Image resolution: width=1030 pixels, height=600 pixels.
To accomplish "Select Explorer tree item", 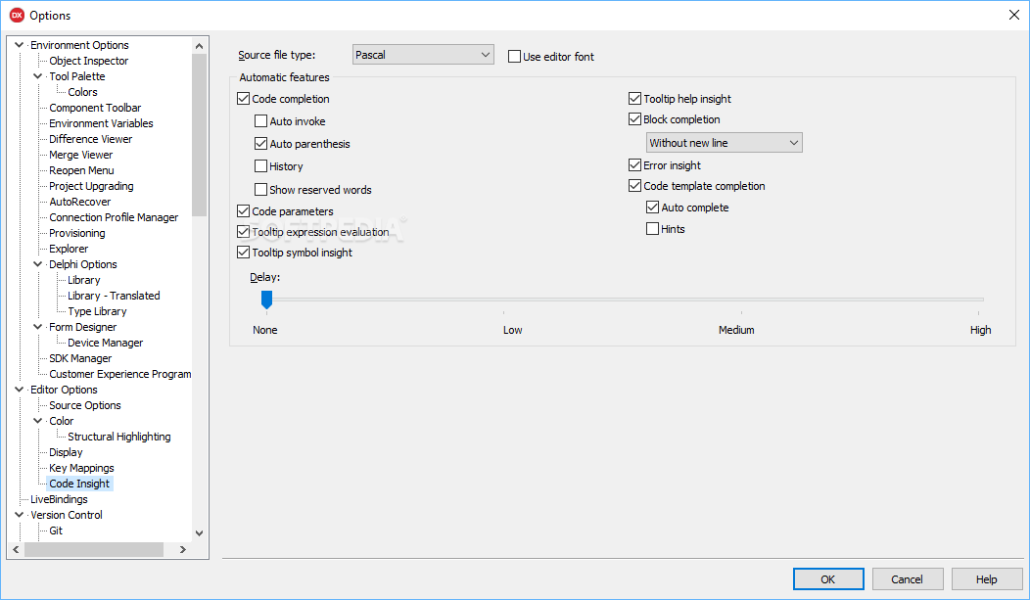I will click(x=69, y=249).
